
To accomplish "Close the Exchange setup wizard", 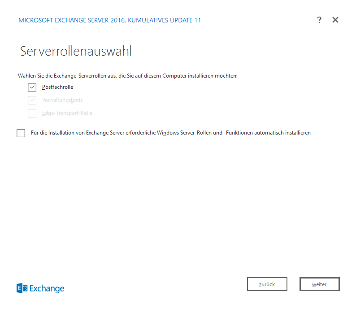I will [x=335, y=20].
